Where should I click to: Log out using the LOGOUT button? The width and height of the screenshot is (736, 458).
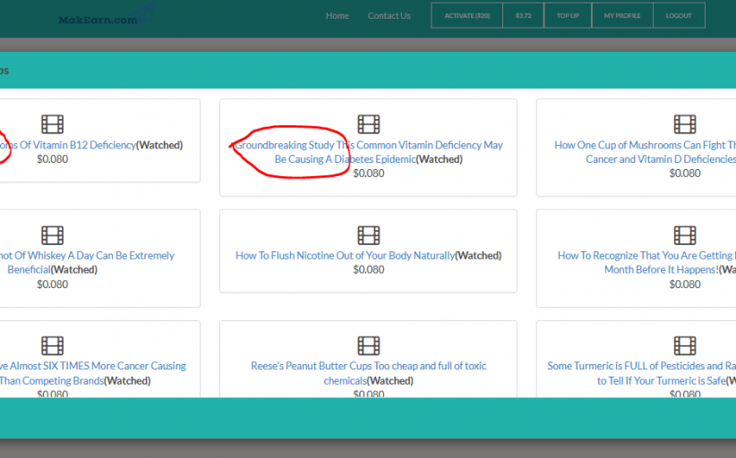click(x=678, y=16)
